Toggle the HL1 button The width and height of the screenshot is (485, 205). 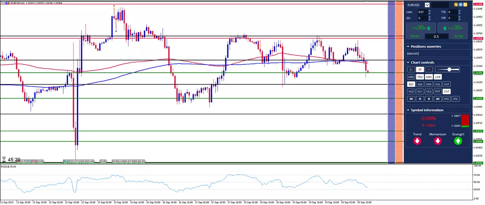[x=420, y=92]
